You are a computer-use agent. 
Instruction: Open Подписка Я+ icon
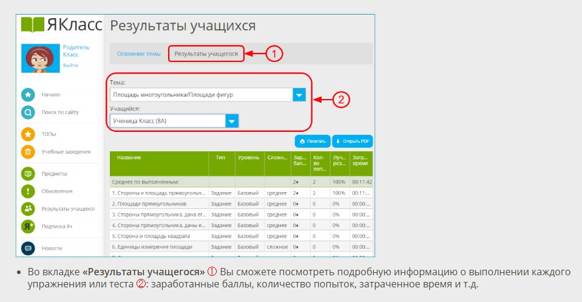tap(28, 227)
